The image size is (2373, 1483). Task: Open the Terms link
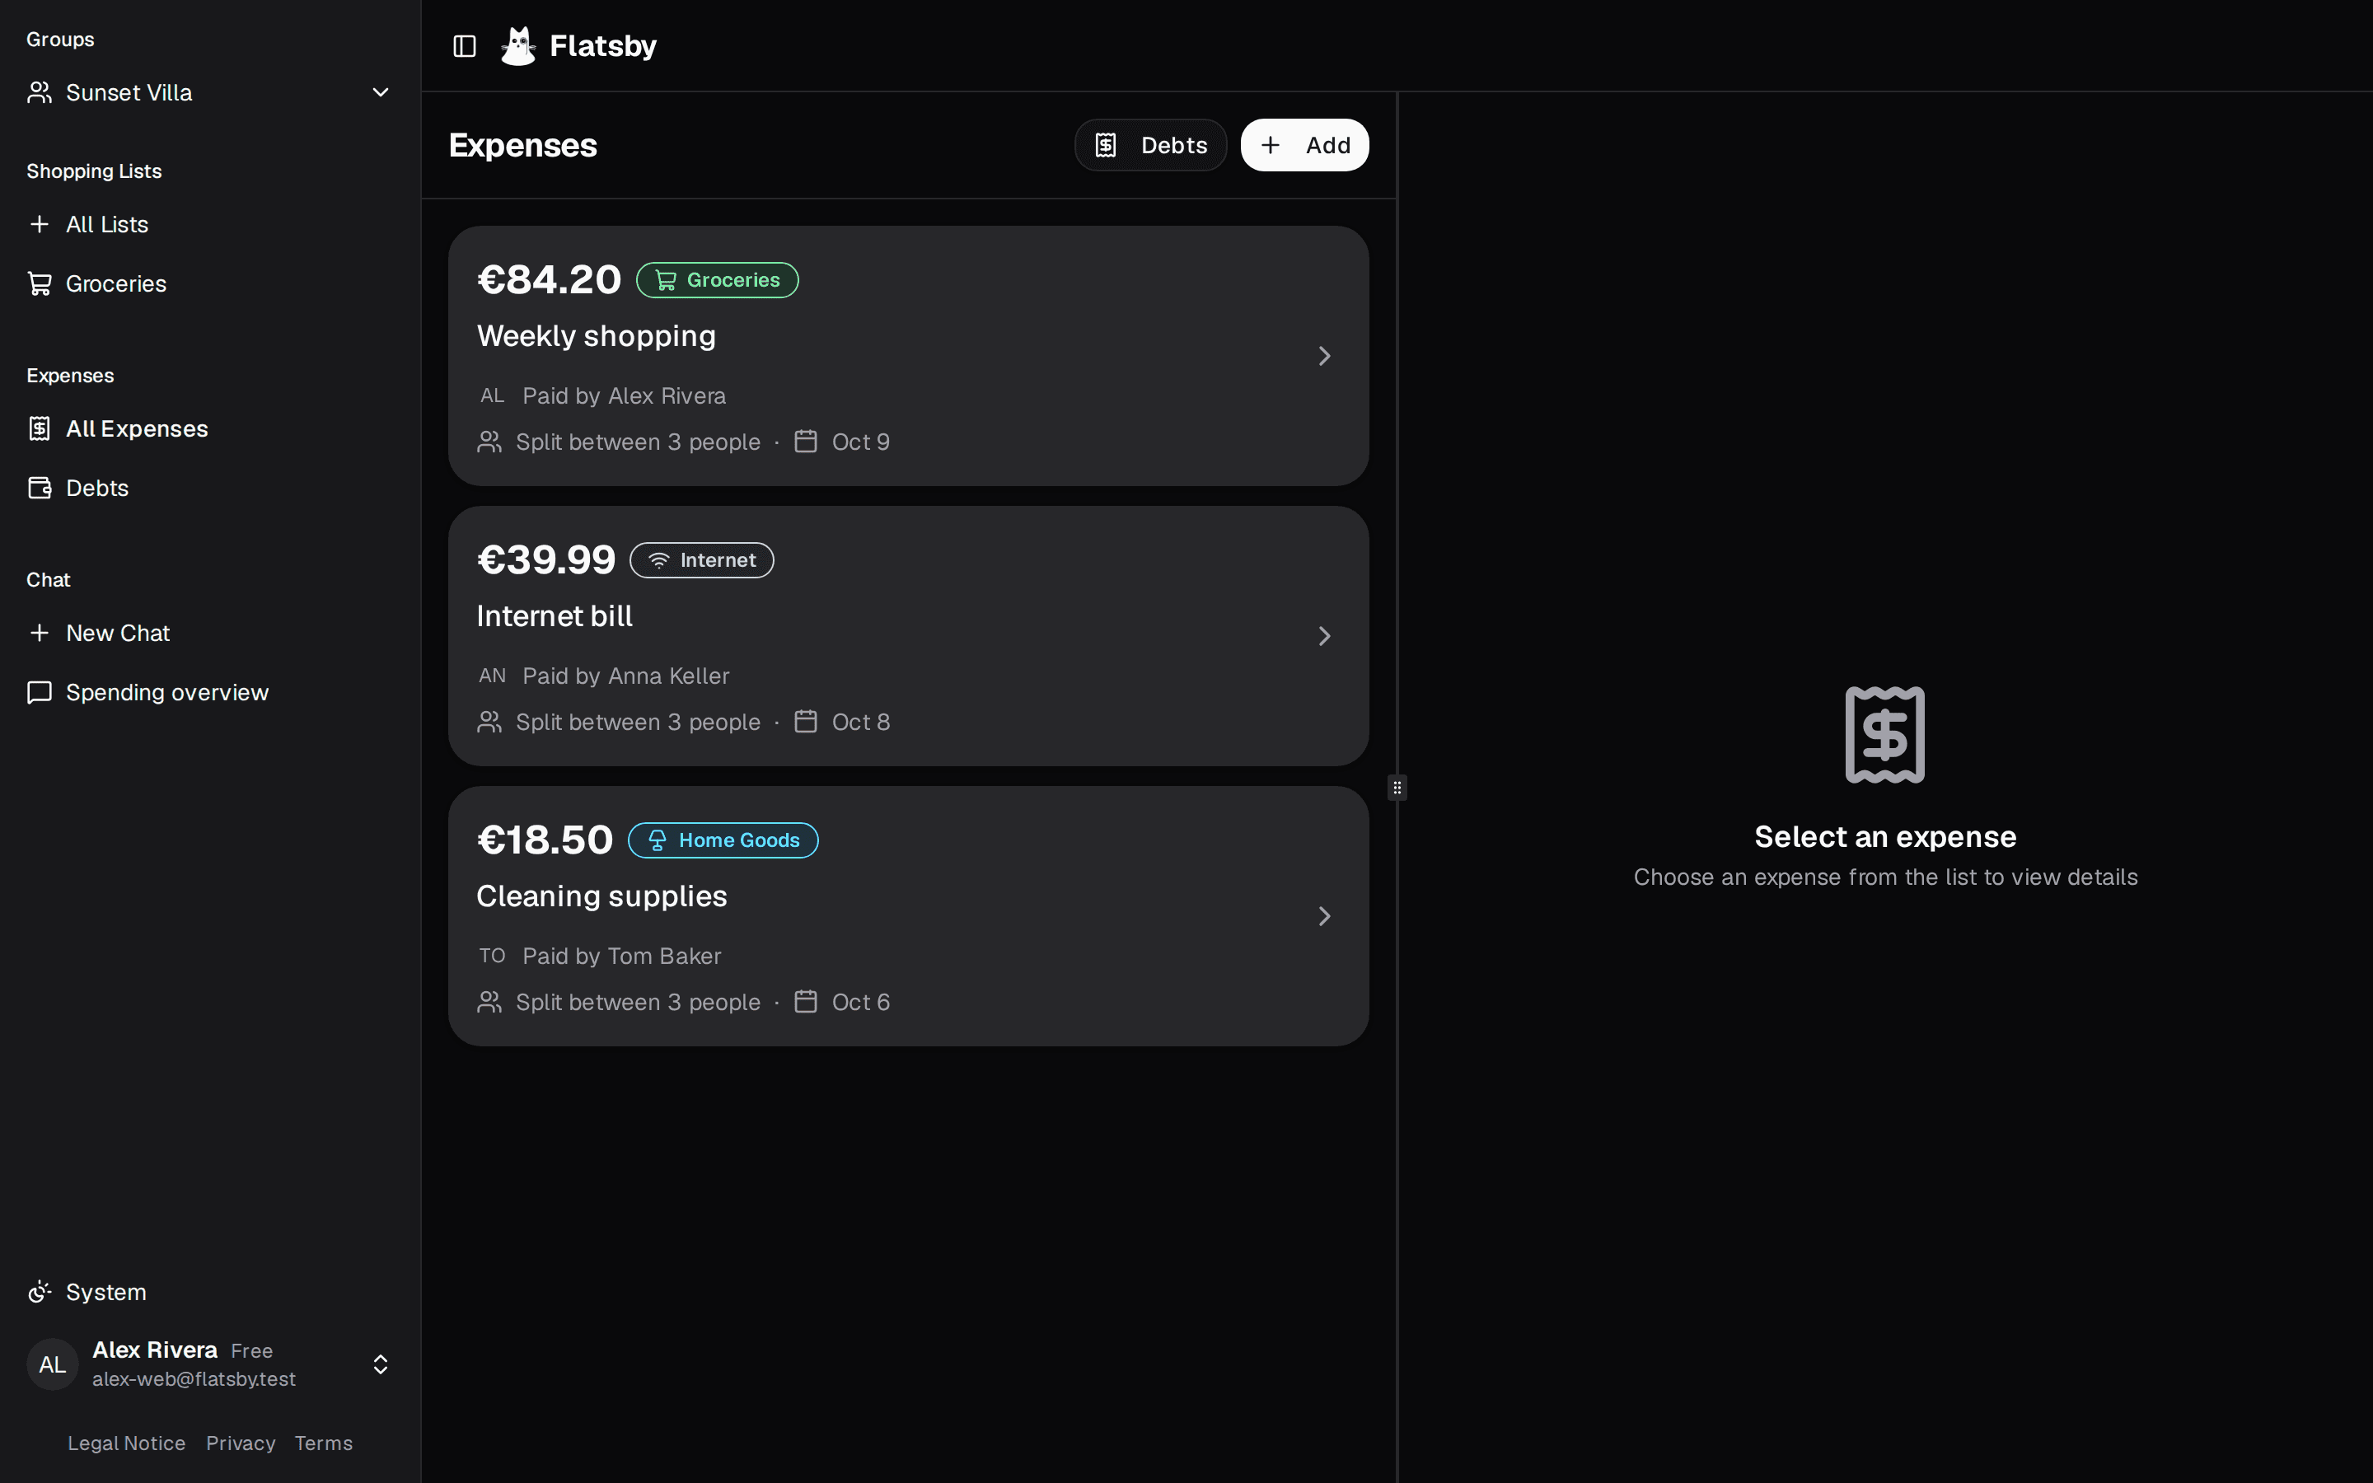(324, 1443)
